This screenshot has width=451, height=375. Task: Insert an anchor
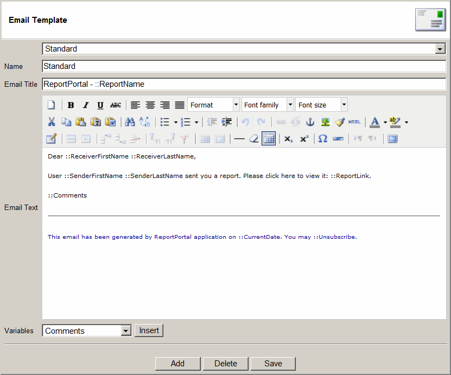click(x=310, y=122)
